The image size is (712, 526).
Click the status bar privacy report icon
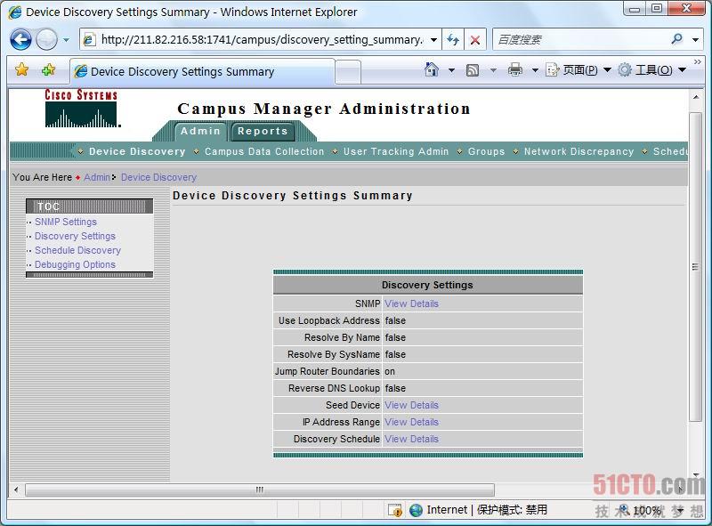(x=394, y=510)
